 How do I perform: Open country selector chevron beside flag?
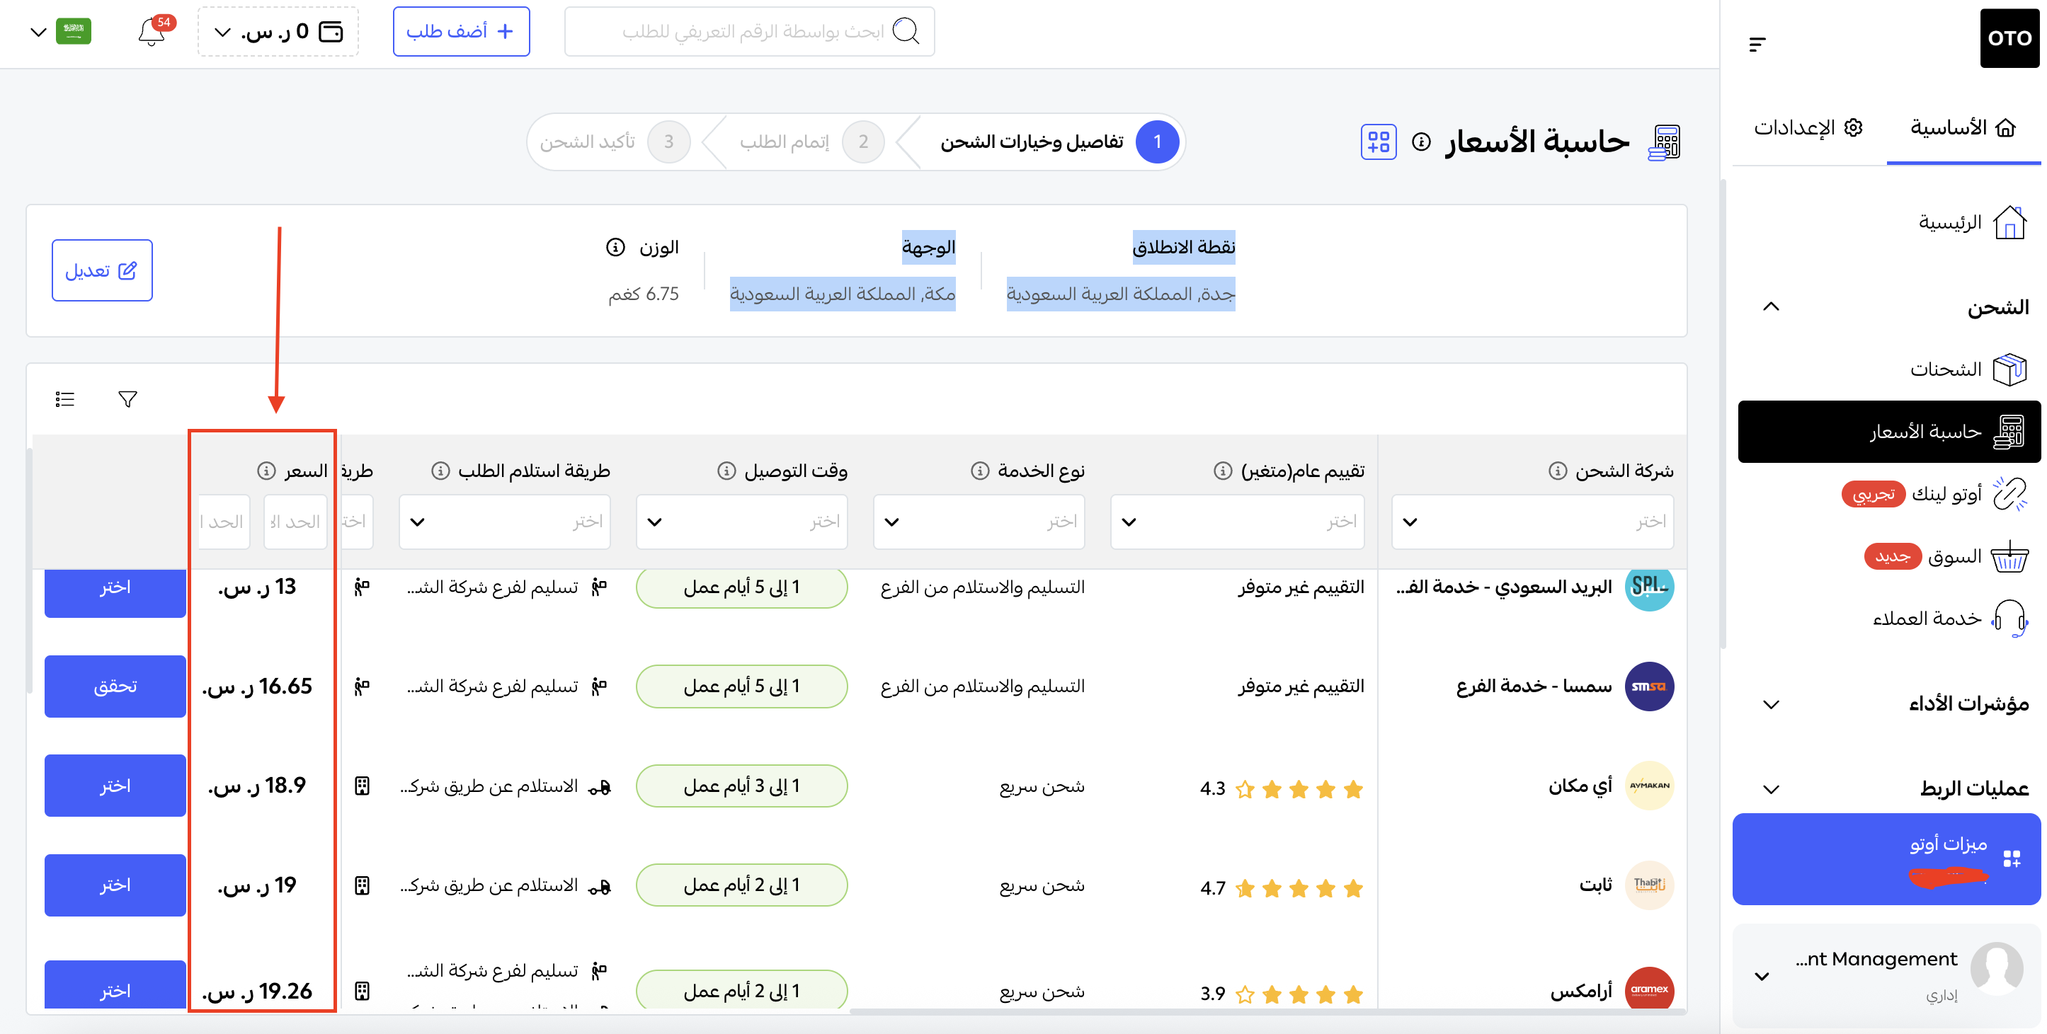point(38,32)
